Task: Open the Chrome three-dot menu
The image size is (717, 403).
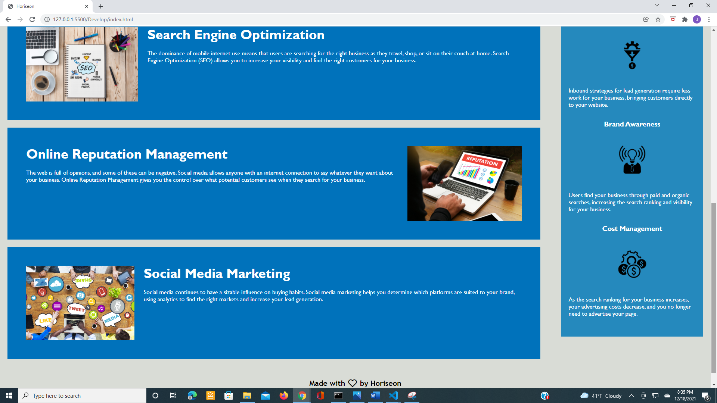Action: coord(709,19)
